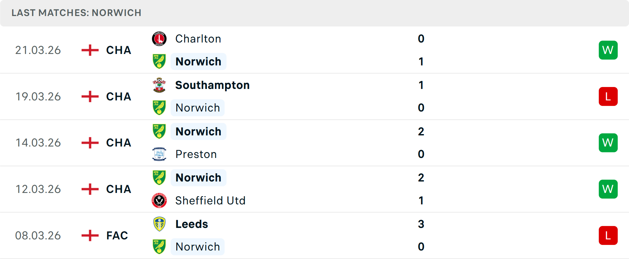Click the LAST MATCHES: NORWICH header
The height and width of the screenshot is (259, 629).
click(76, 13)
